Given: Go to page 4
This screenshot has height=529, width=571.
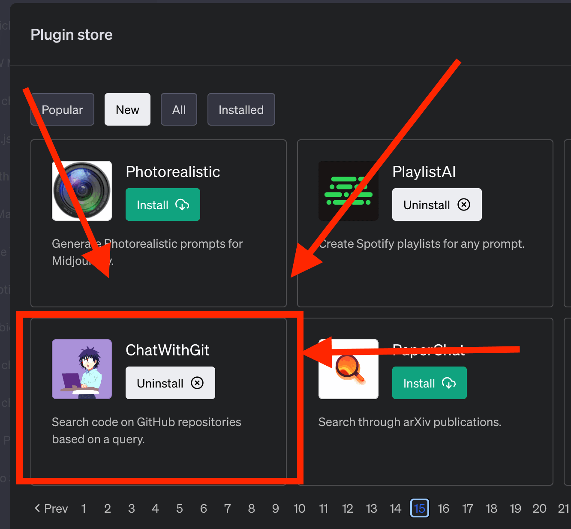Looking at the screenshot, I should point(156,508).
